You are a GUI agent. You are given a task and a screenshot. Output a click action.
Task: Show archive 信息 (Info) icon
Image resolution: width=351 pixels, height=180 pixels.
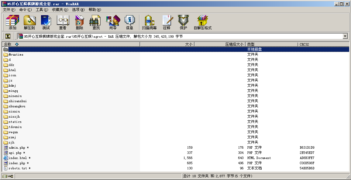coord(129,22)
